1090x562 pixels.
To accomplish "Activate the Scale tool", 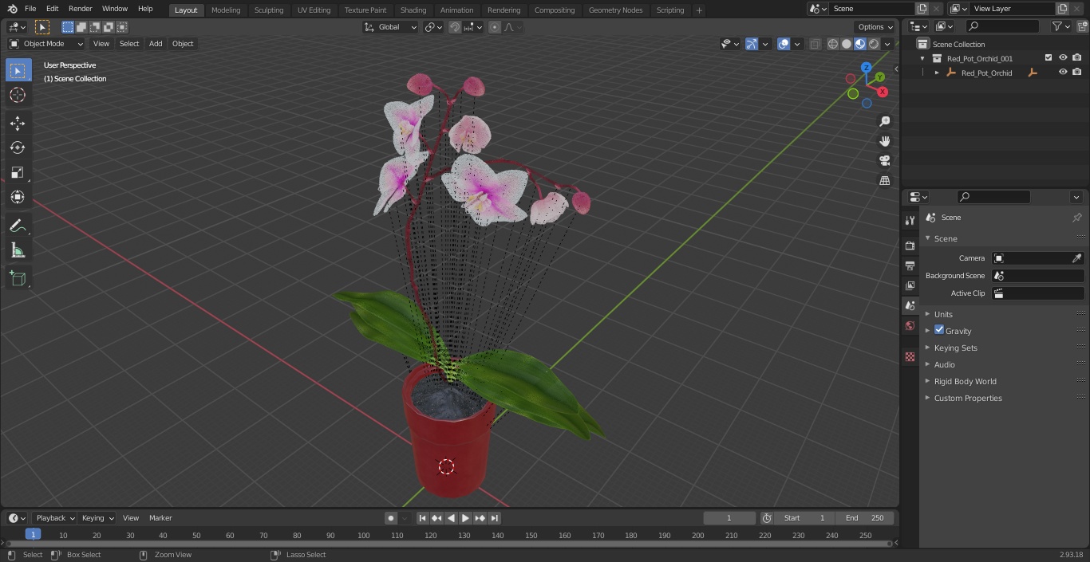I will (18, 172).
